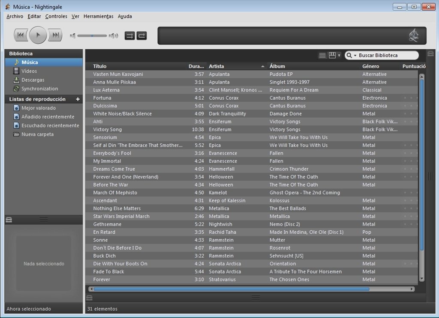Image resolution: width=439 pixels, height=318 pixels.
Task: Click the horizontal scrollbar thumb
Action: click(232, 289)
